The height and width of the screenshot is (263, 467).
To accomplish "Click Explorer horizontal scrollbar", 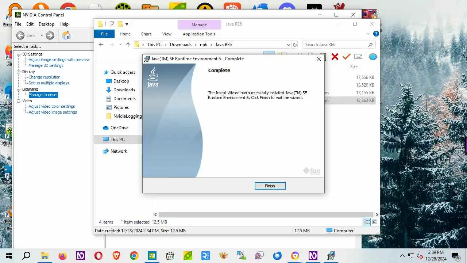I will click(266, 214).
